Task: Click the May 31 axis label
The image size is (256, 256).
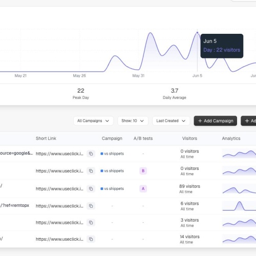Action: click(x=138, y=76)
